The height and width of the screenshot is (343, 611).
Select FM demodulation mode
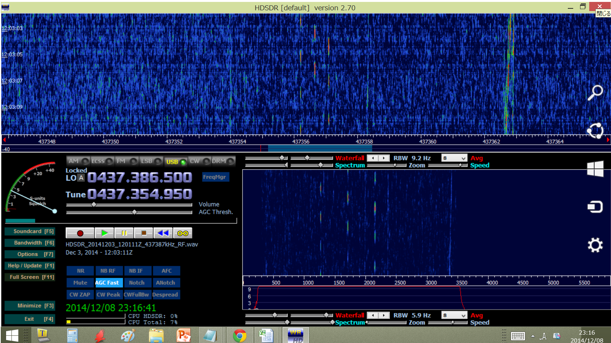point(126,161)
